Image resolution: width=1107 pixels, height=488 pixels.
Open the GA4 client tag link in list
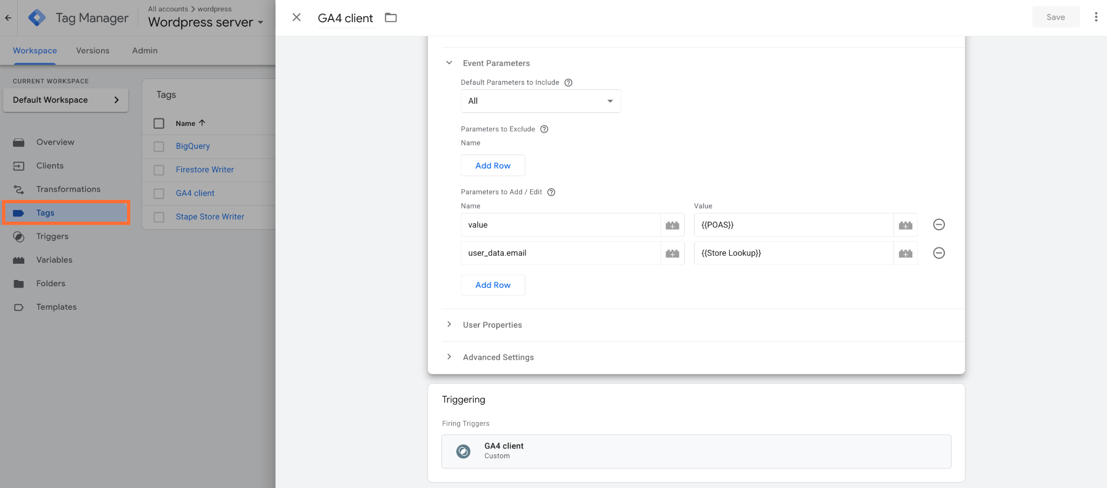pyautogui.click(x=195, y=193)
